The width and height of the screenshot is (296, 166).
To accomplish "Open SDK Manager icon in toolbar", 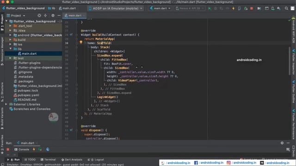I will coord(278,8).
